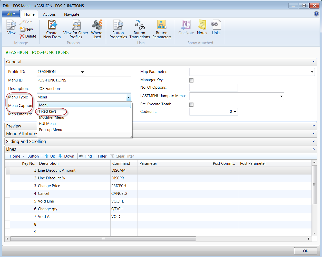Screen dimensions: 322x257
Task: Select Fixed keys from Menu Type list
Action: pos(48,111)
